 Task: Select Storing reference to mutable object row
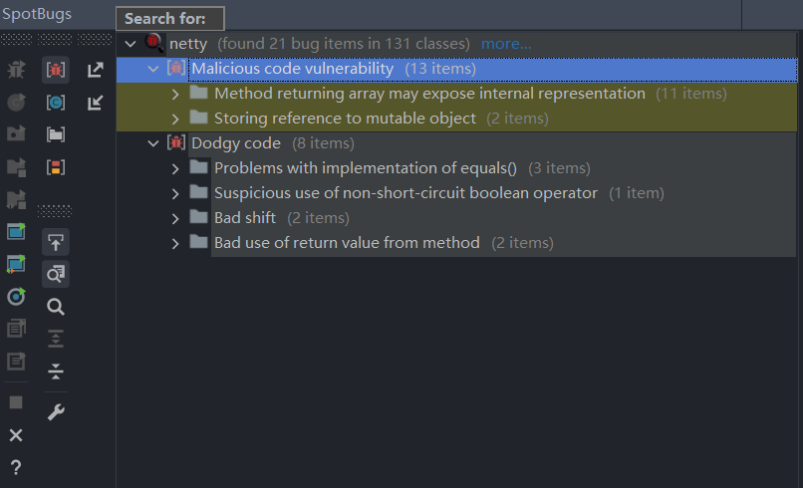[457, 119]
